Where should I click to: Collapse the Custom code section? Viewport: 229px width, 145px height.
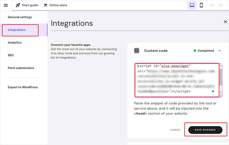219,50
